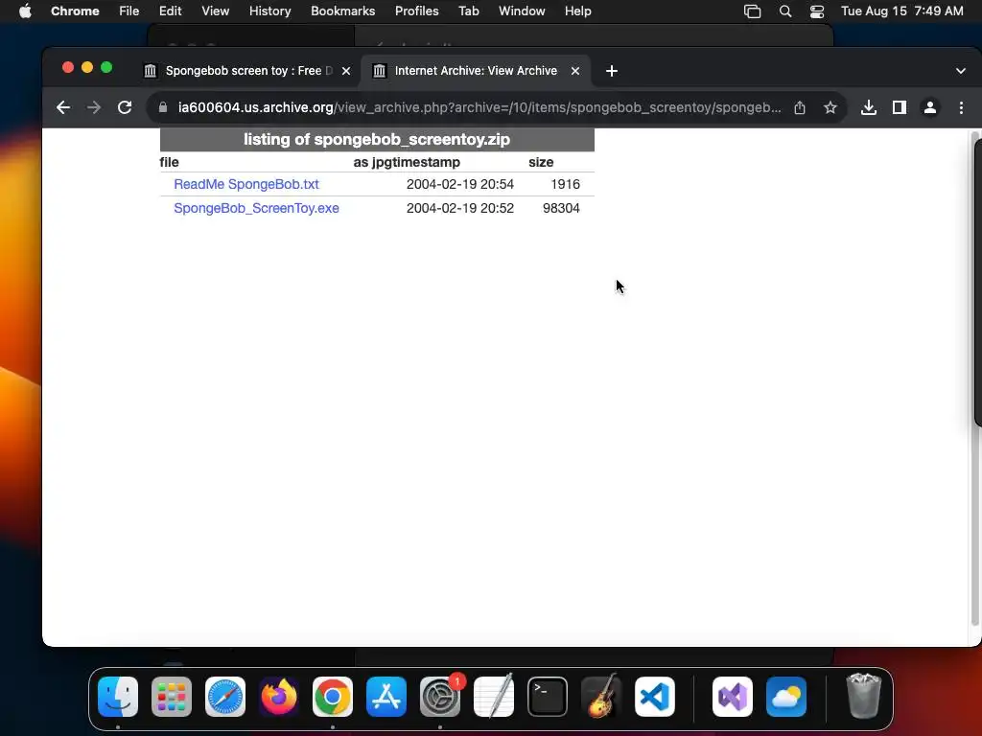Image resolution: width=982 pixels, height=736 pixels.
Task: Select the Internet Archive: View Archive tab
Action: tap(476, 71)
